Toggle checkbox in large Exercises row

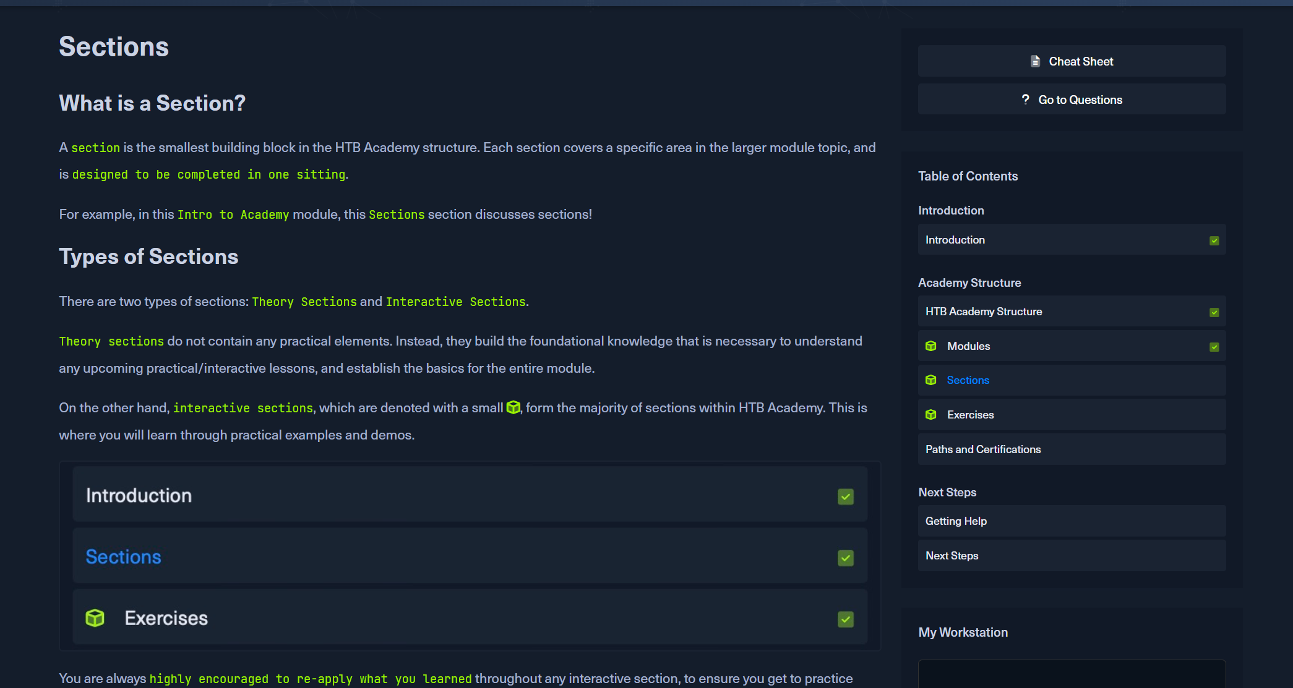[x=845, y=619]
